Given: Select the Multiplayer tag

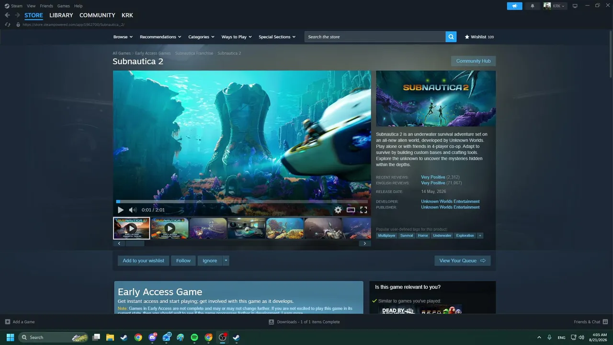Looking at the screenshot, I should [x=387, y=235].
